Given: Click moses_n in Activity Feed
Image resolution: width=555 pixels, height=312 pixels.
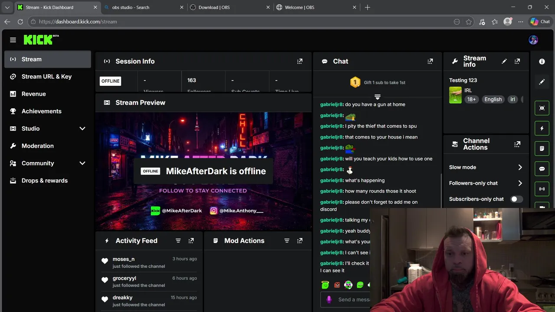Looking at the screenshot, I should 124,259.
